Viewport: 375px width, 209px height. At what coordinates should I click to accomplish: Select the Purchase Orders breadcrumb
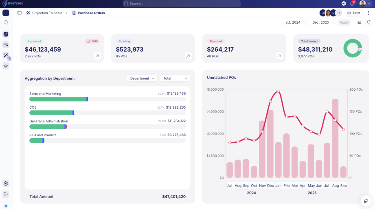[x=91, y=13]
